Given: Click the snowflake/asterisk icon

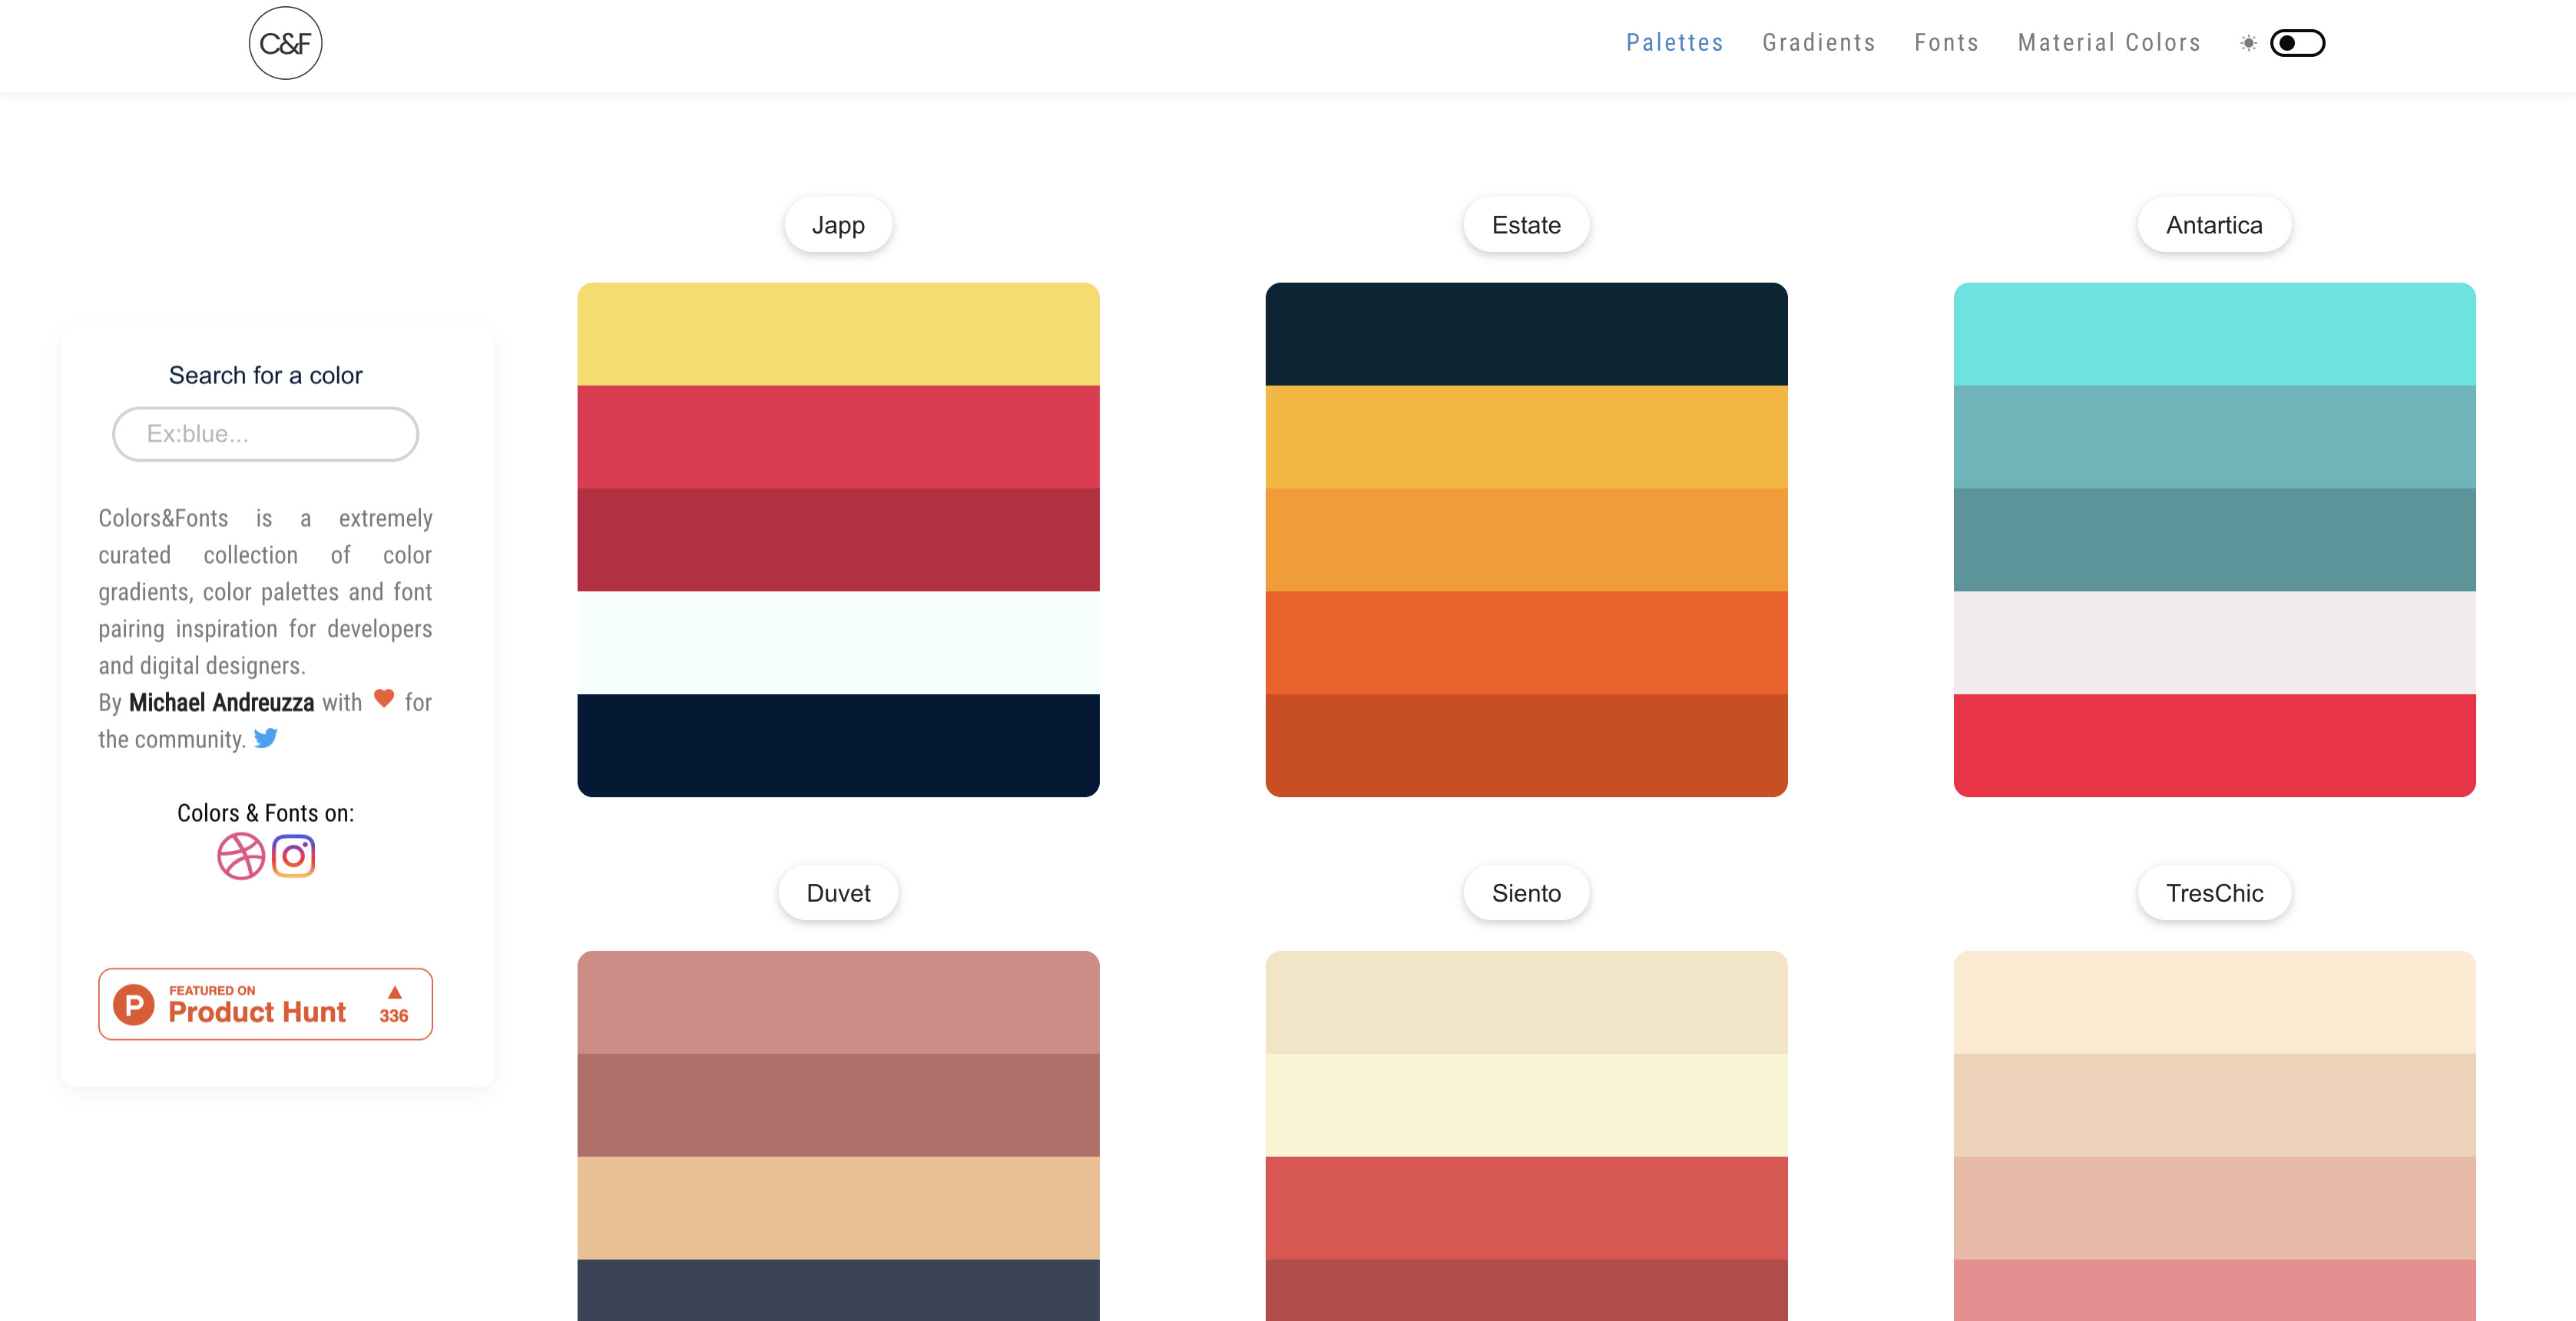Looking at the screenshot, I should point(2247,42).
